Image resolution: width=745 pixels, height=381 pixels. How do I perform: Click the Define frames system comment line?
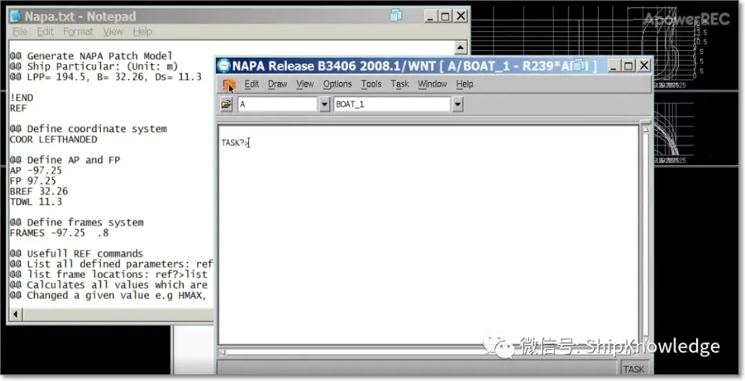pyautogui.click(x=77, y=223)
